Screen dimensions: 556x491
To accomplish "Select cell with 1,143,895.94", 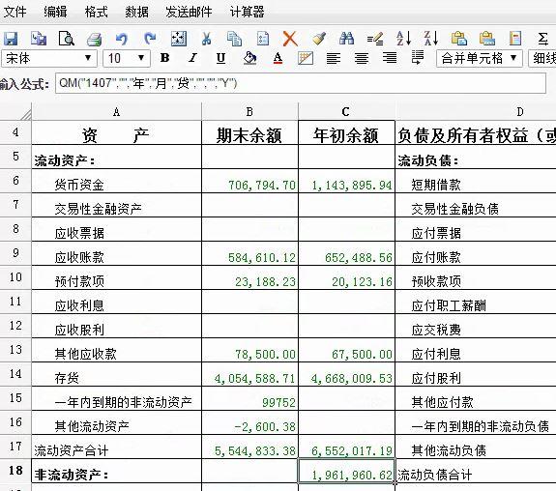I will (x=346, y=181).
